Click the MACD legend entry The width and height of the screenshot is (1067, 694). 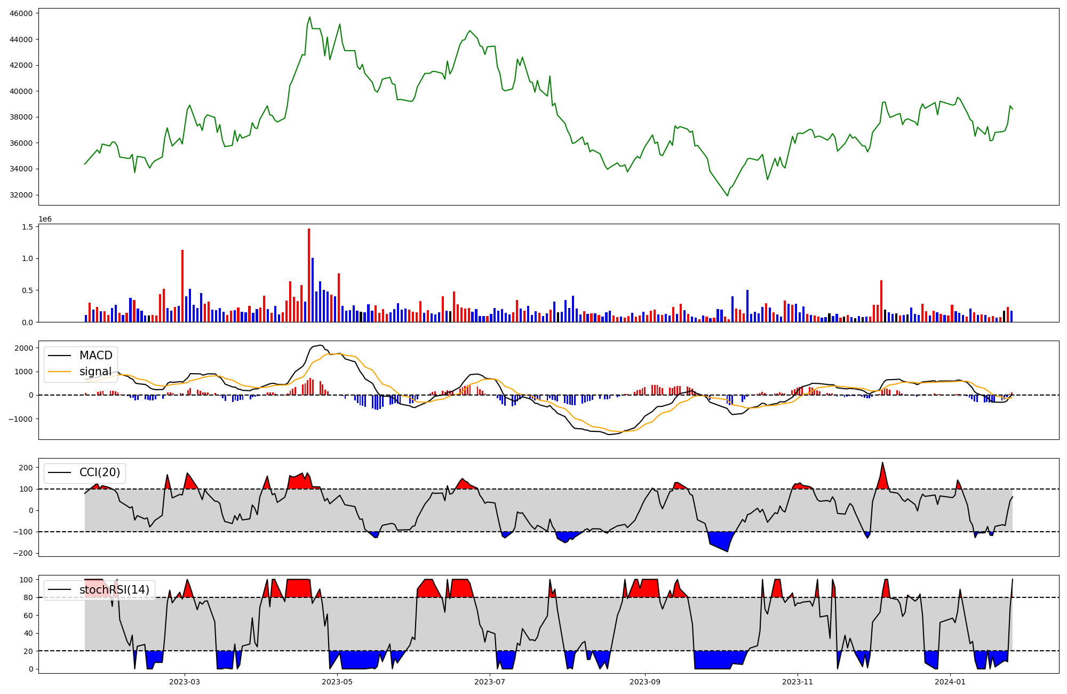[95, 356]
